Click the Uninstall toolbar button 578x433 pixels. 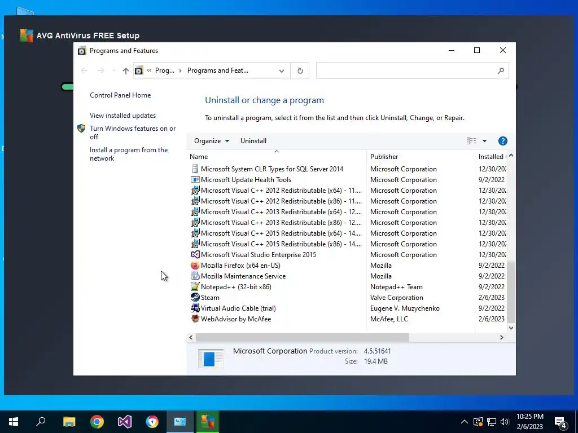click(253, 140)
